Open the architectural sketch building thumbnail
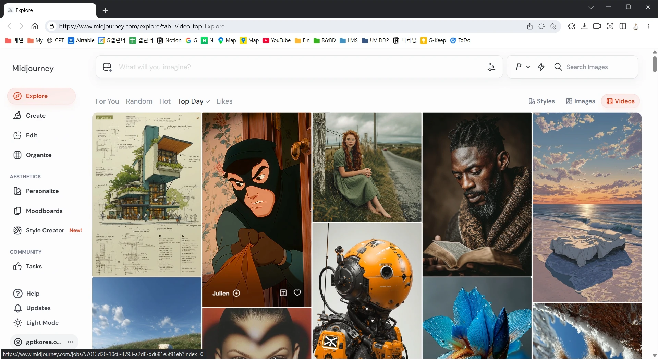 coord(147,194)
